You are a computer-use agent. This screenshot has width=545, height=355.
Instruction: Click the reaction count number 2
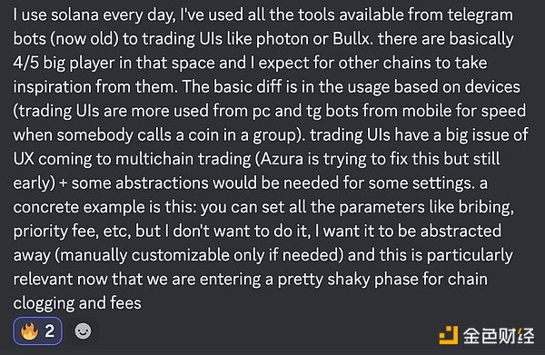50,331
